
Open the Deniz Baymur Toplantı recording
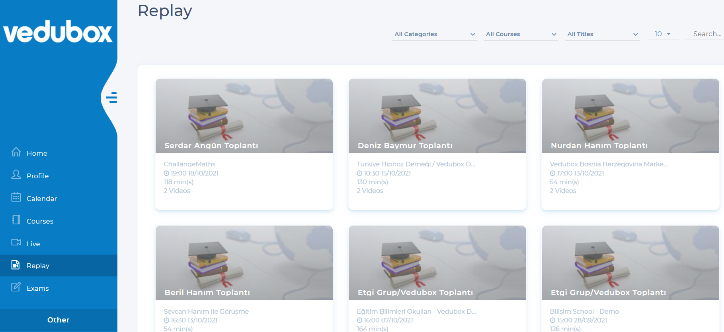437,116
